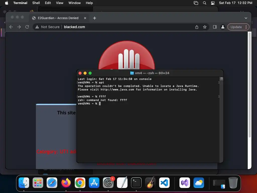Image resolution: width=257 pixels, height=193 pixels.
Task: Open App Store from the Dock
Action: pos(94,183)
